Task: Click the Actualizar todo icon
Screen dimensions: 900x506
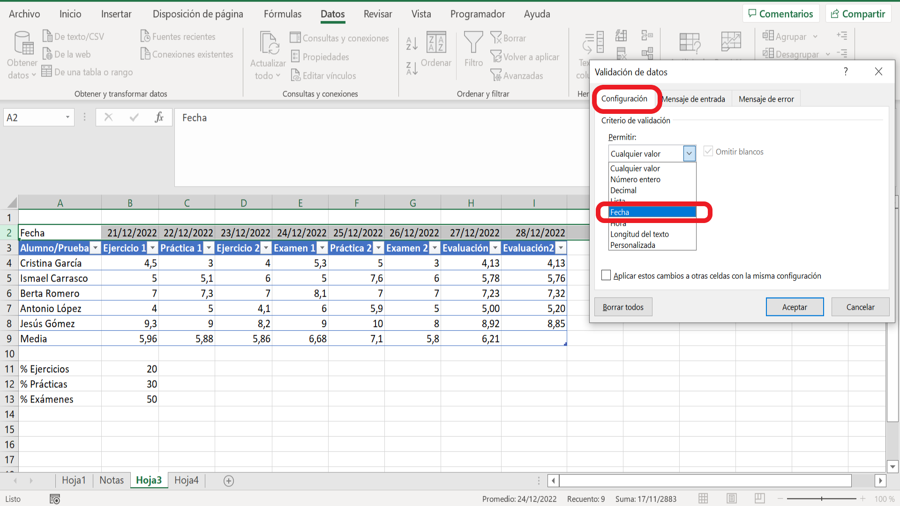Action: (269, 43)
